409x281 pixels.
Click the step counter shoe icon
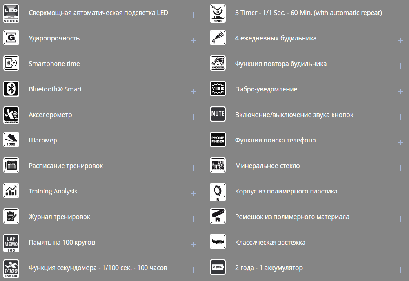pos(11,140)
